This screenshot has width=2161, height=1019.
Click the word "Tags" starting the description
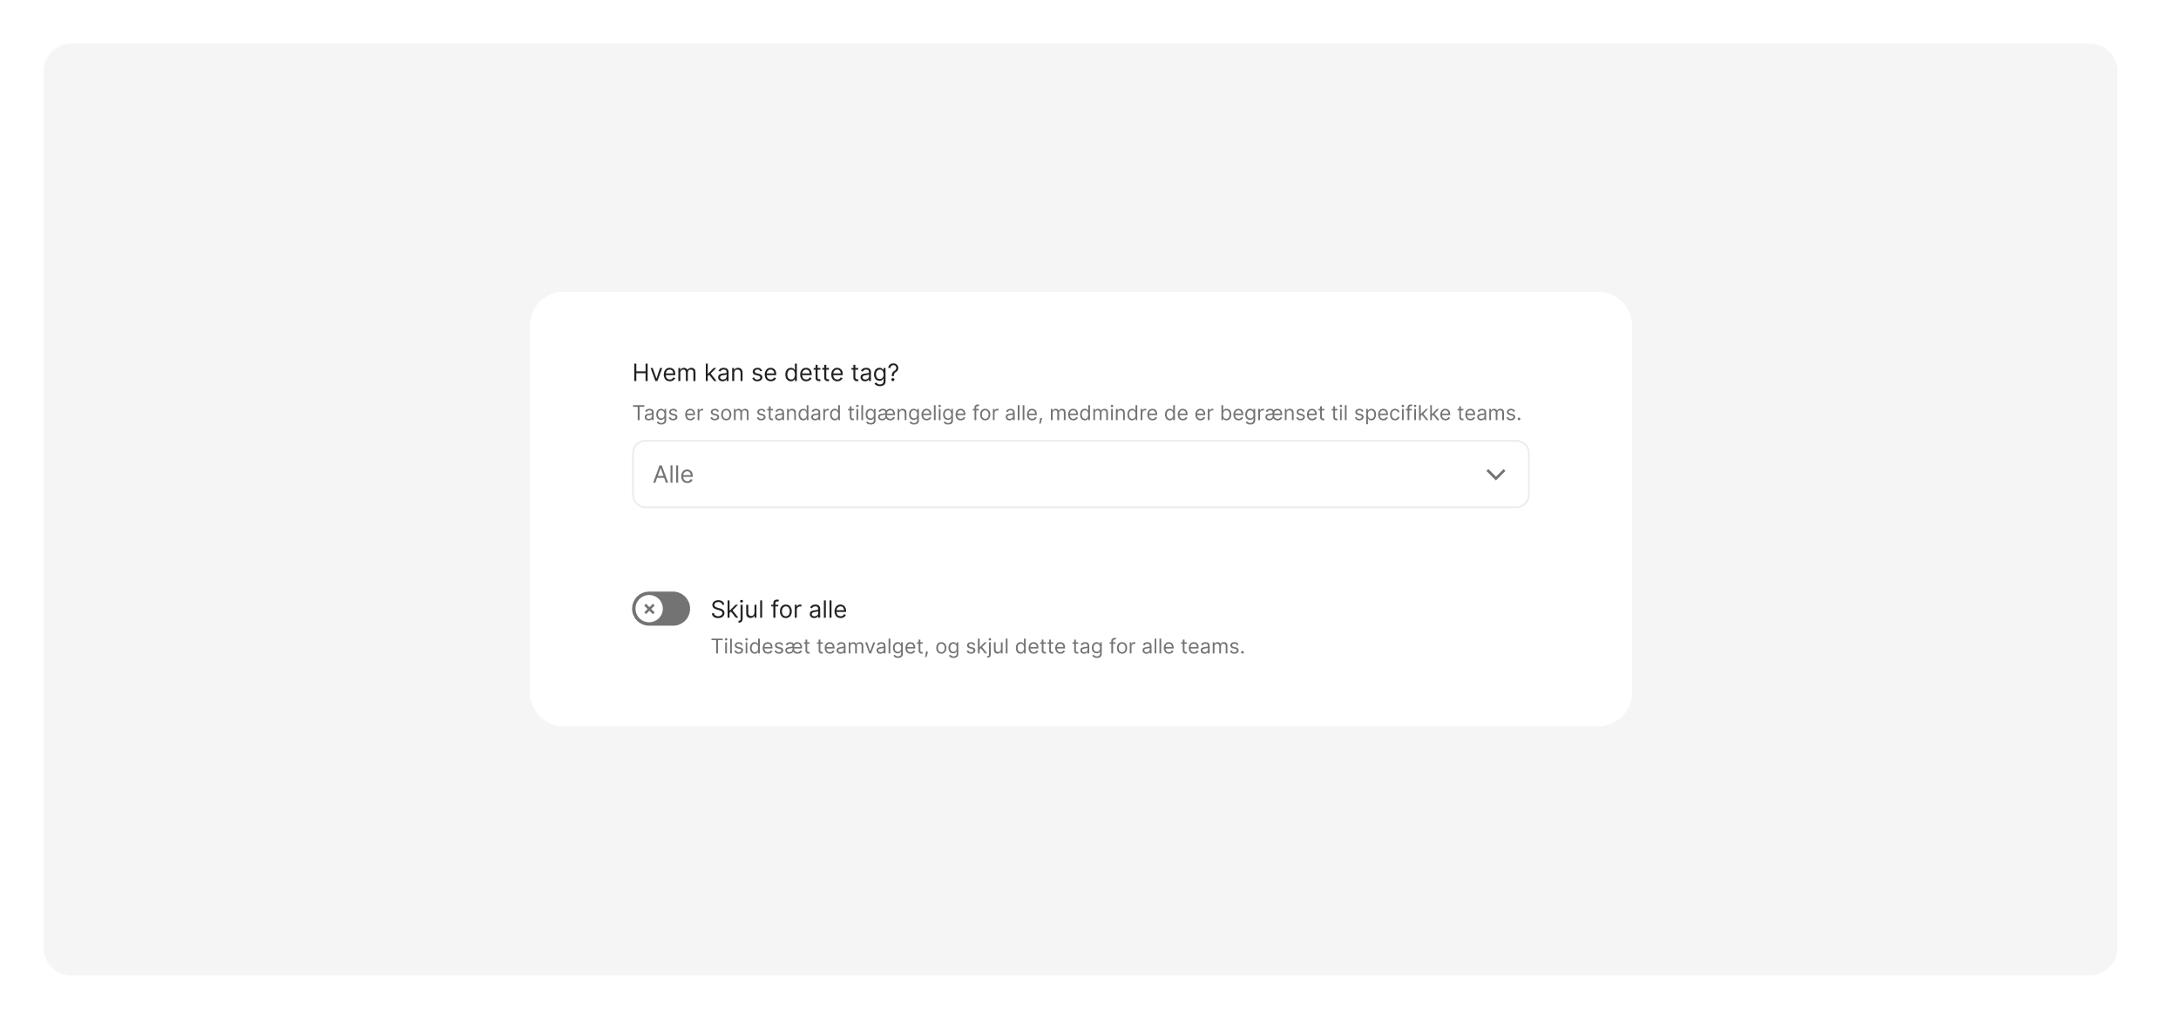[654, 413]
